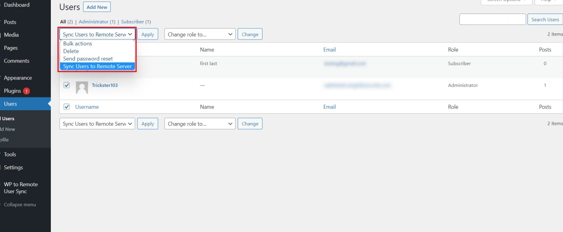Click the Pages icon in the sidebar
Screen dimensions: 563x232
pos(1,48)
